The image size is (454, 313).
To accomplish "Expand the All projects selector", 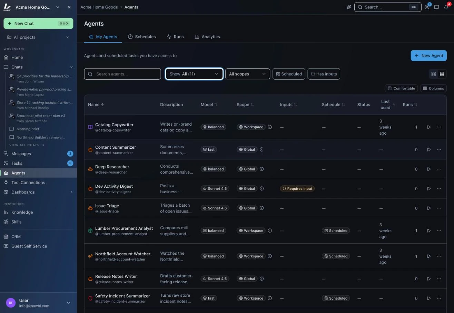I will tap(38, 37).
